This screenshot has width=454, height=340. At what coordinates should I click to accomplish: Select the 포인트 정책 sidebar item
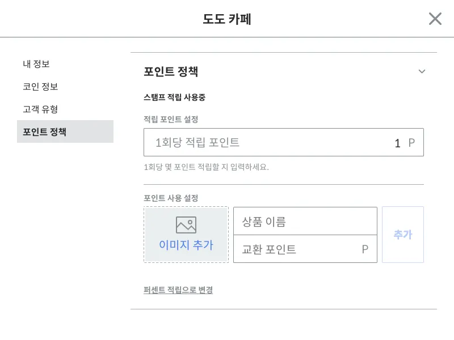[x=44, y=132]
